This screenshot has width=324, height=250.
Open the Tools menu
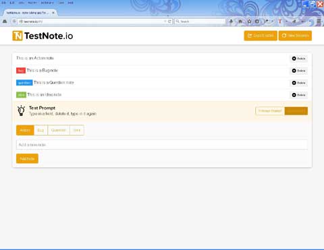pyautogui.click(x=61, y=3)
